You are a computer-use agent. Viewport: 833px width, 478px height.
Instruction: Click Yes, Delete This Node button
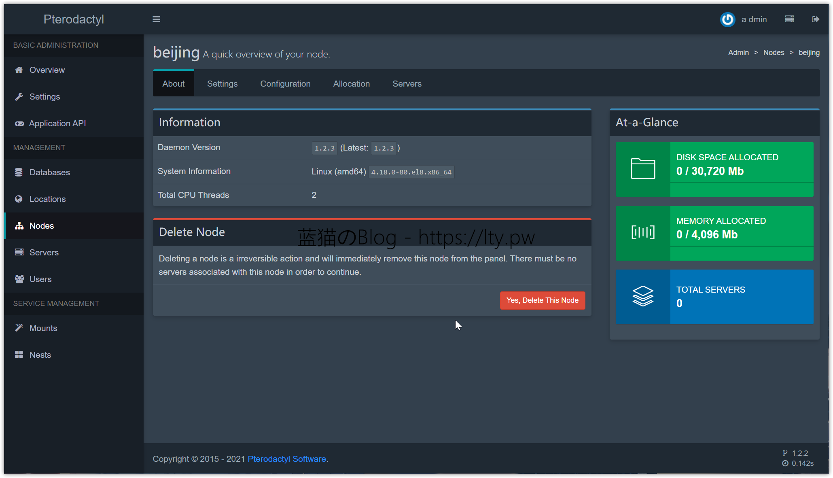(x=542, y=300)
